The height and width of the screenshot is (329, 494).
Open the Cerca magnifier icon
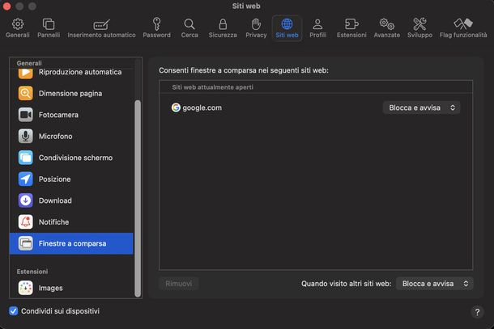[x=190, y=24]
